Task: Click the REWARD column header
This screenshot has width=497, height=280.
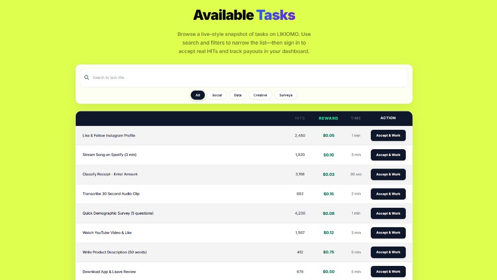Action: click(x=329, y=118)
